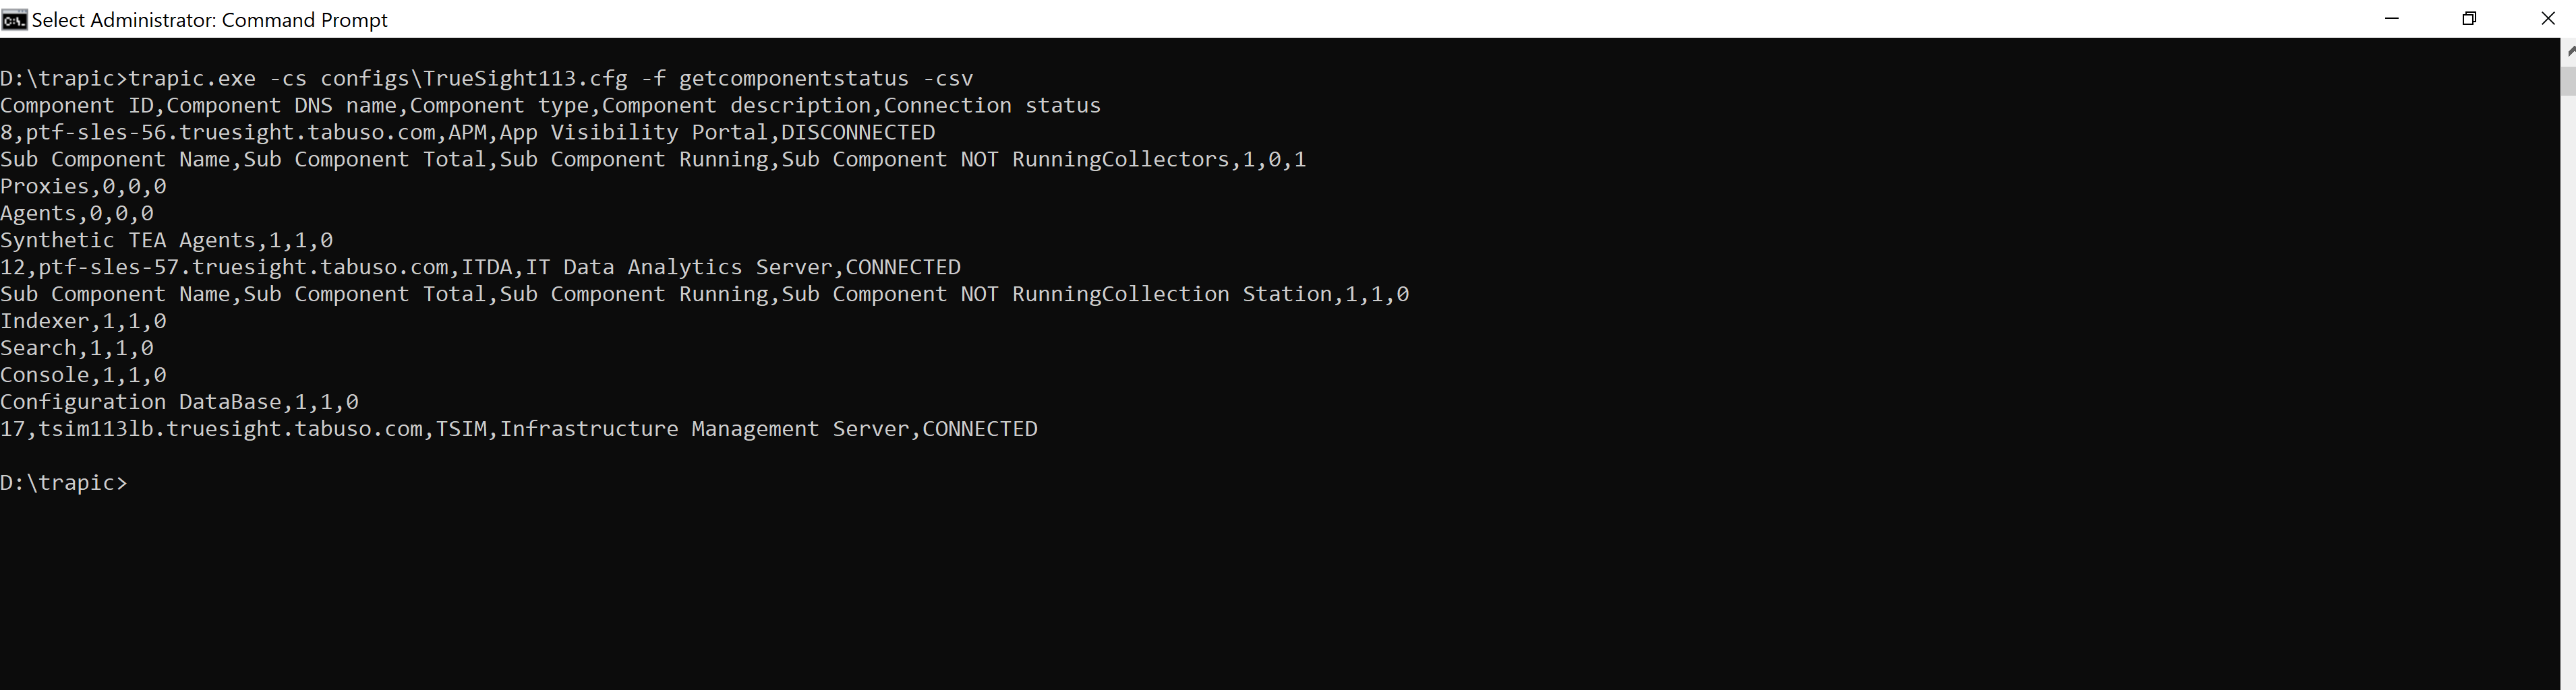This screenshot has width=2576, height=690.
Task: Select the 'Proxies,0,0,0' output line
Action: point(84,187)
